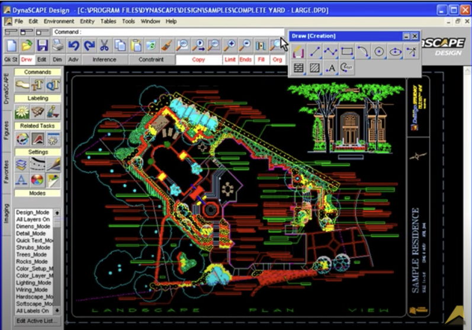Screen dimensions: 472x330
Task: Click the large T text command icon
Action: coord(37,85)
